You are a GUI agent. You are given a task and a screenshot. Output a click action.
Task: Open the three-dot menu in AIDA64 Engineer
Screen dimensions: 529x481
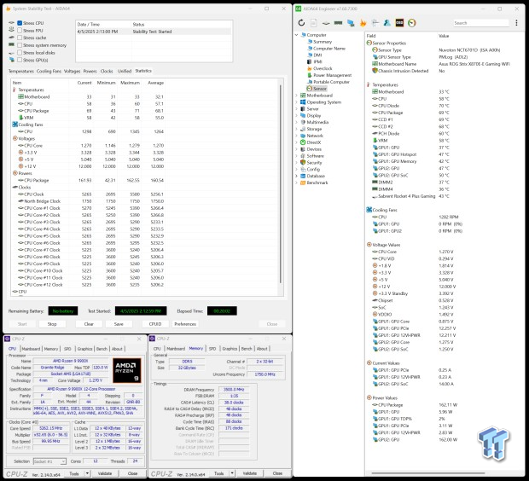coord(516,22)
